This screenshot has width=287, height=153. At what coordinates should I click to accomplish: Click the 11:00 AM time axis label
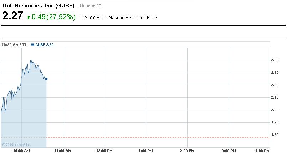tap(63, 151)
